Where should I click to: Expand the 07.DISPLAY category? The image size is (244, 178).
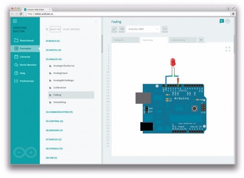(54, 139)
